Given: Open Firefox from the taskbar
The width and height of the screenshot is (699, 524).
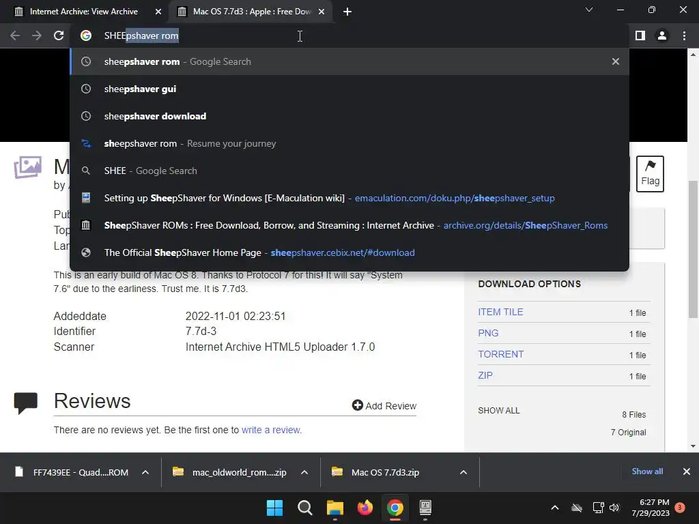Looking at the screenshot, I should (365, 508).
